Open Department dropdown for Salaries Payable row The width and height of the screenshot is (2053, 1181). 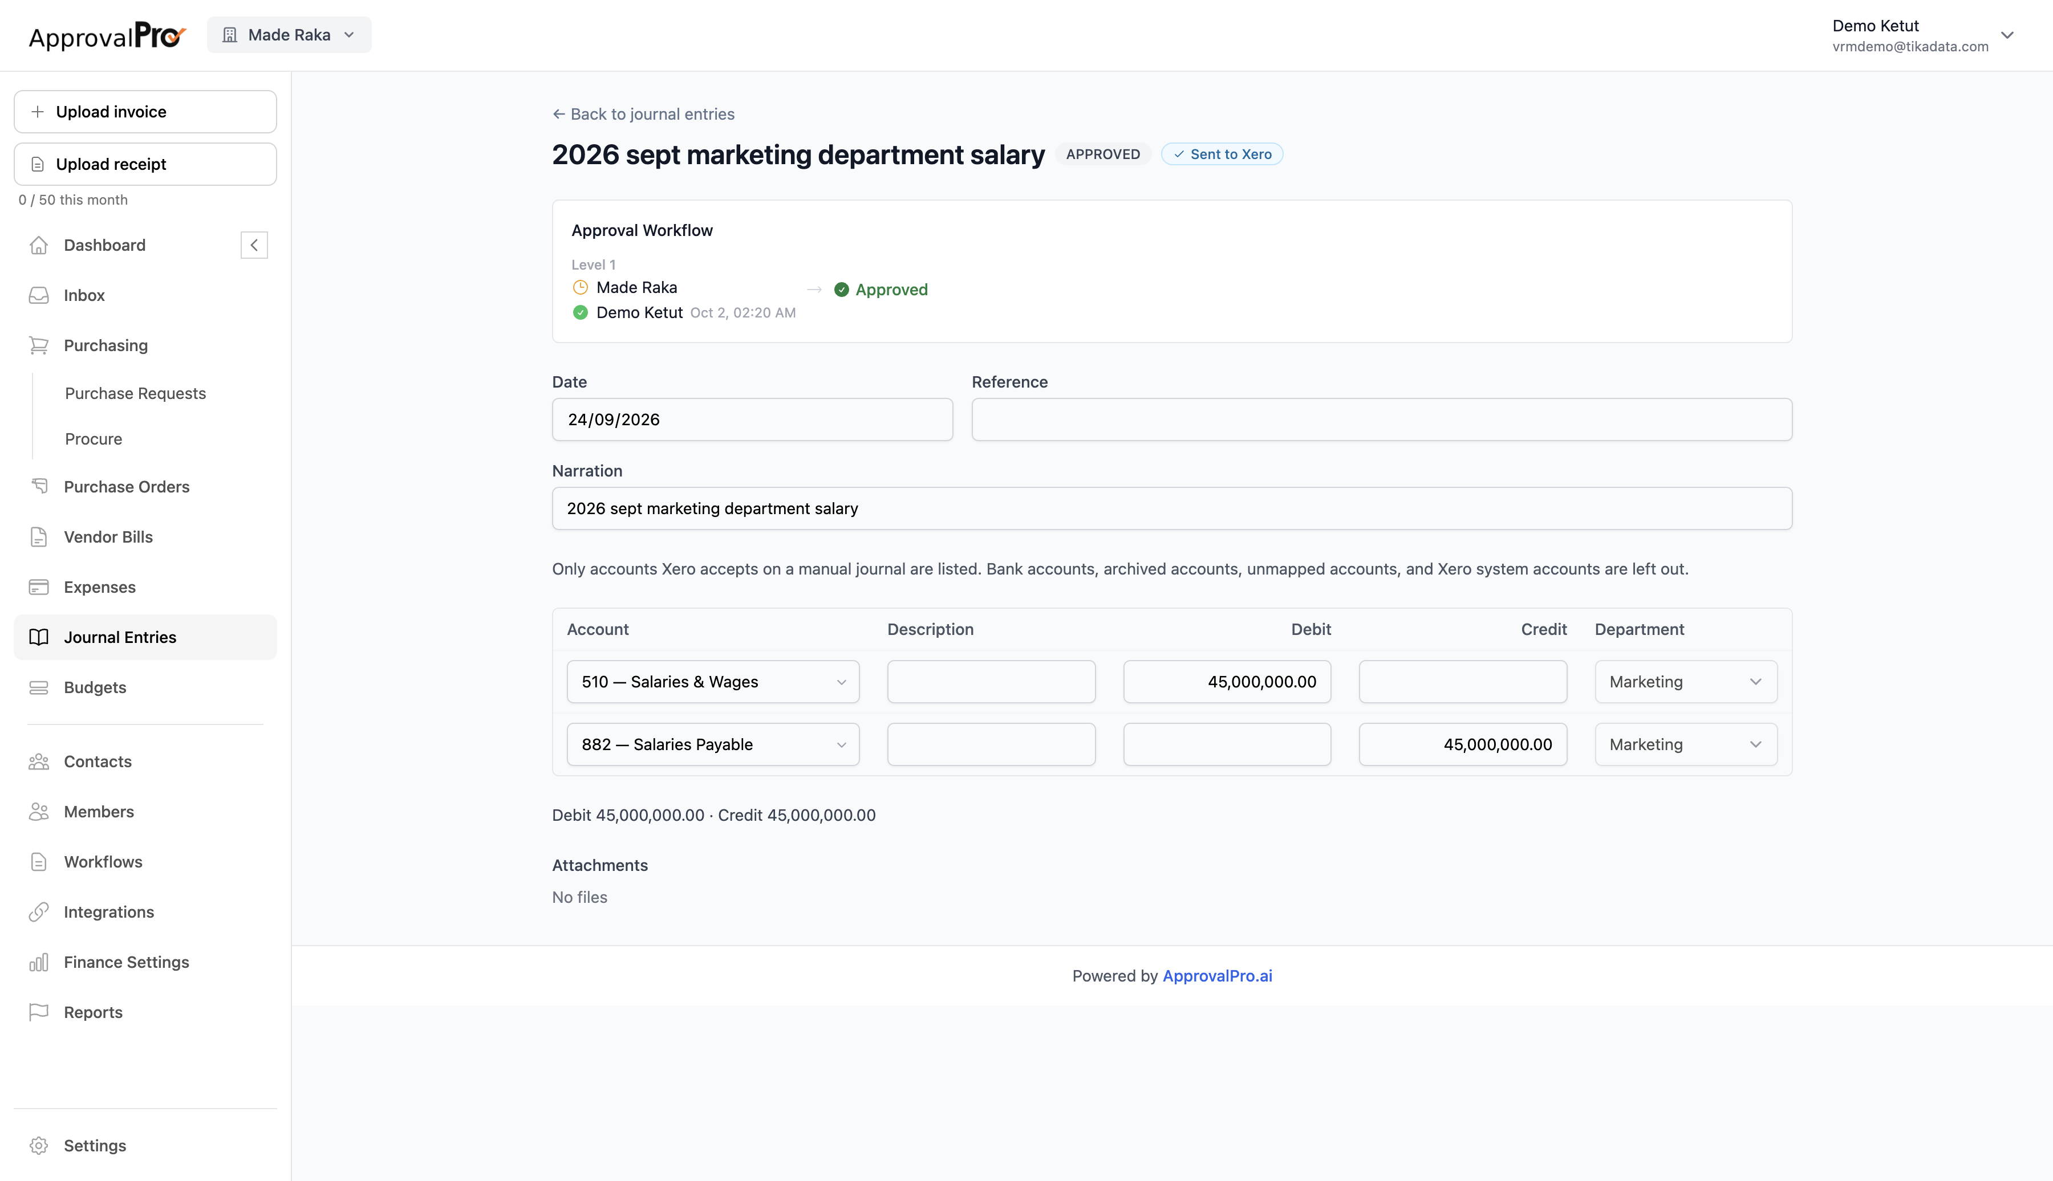click(1685, 744)
